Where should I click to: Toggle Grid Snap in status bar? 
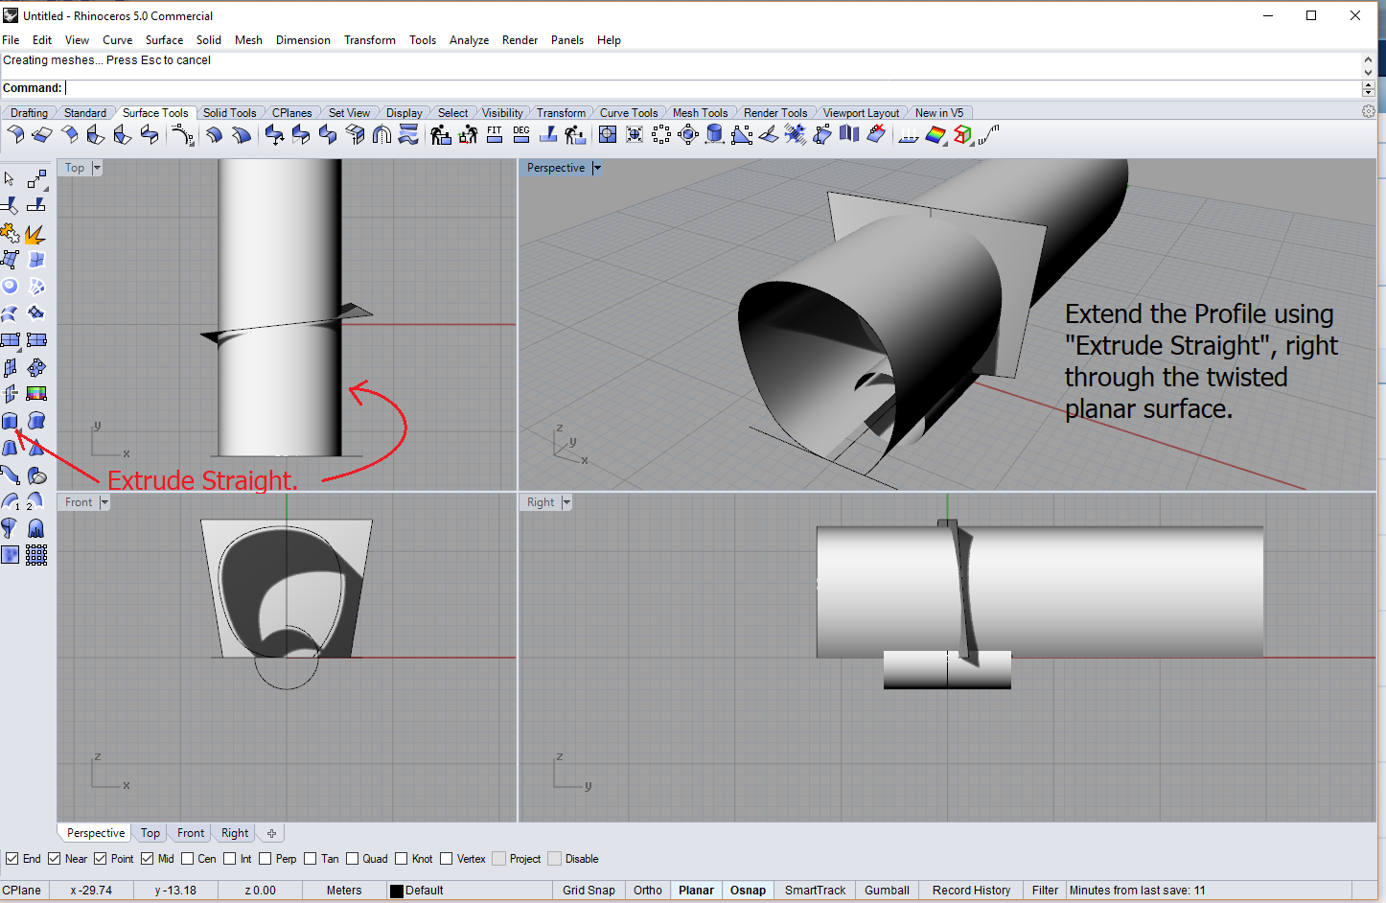click(x=589, y=891)
